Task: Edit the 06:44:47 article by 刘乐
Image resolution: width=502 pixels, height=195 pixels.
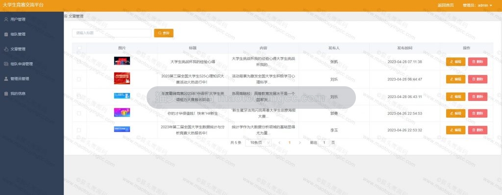Action: [455, 79]
